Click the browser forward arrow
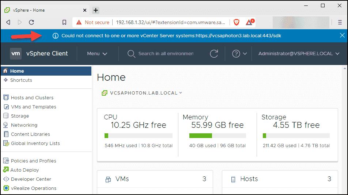The image size is (348, 195). [x=20, y=22]
